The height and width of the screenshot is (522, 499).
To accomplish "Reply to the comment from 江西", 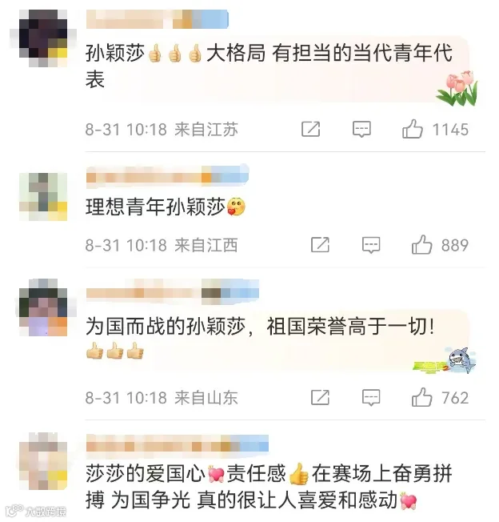I will [371, 245].
